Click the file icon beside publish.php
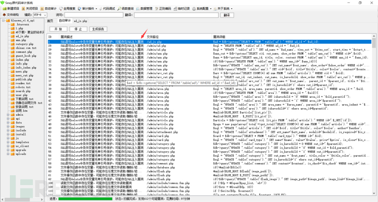378x202 pixels. pos(13,80)
